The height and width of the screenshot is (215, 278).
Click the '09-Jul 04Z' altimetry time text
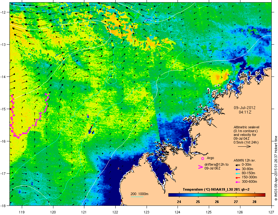(242, 138)
